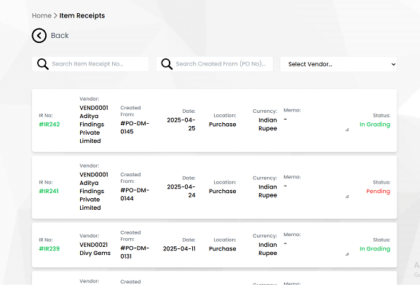Image resolution: width=420 pixels, height=287 pixels.
Task: Click date 2025-04-25
Action: [181, 124]
